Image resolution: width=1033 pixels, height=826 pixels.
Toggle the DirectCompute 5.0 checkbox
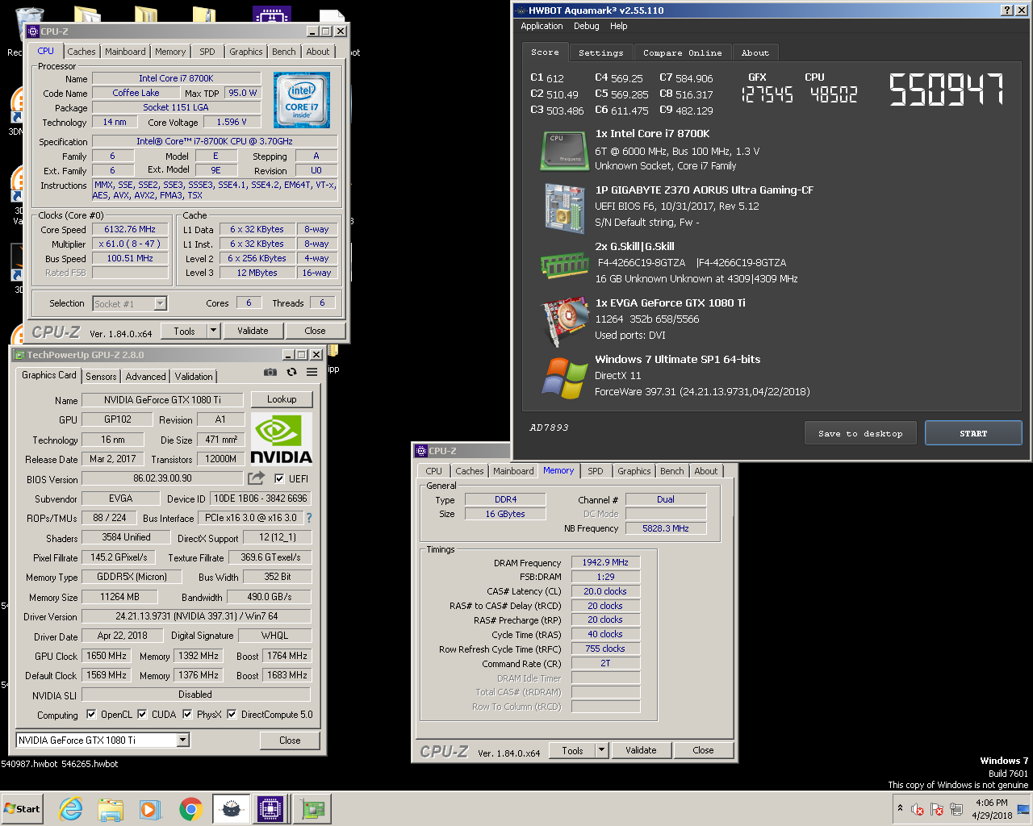(232, 714)
